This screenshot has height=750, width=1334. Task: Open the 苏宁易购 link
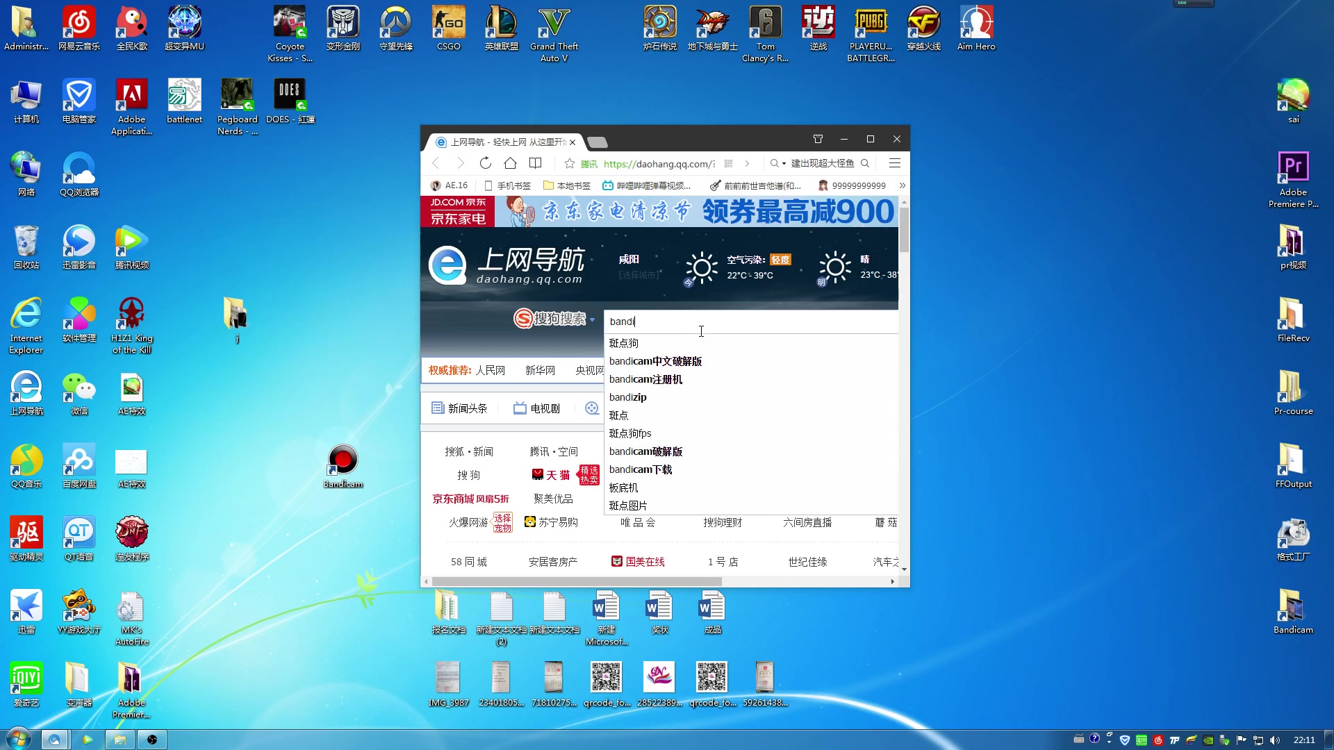tap(551, 522)
